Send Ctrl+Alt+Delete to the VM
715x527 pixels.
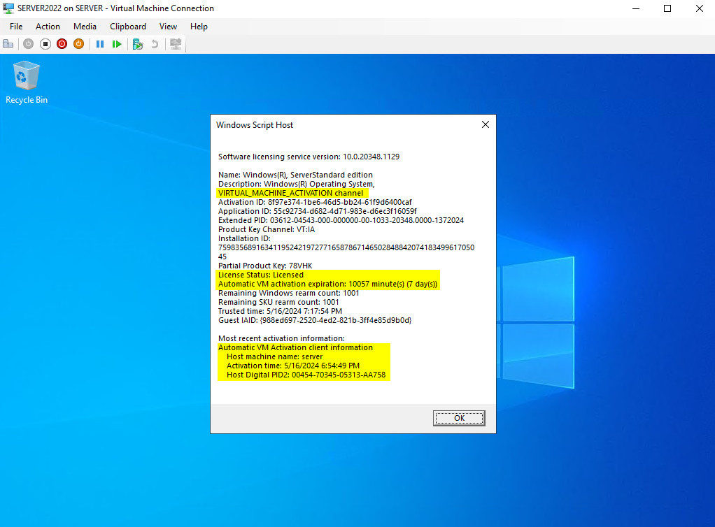pos(8,44)
